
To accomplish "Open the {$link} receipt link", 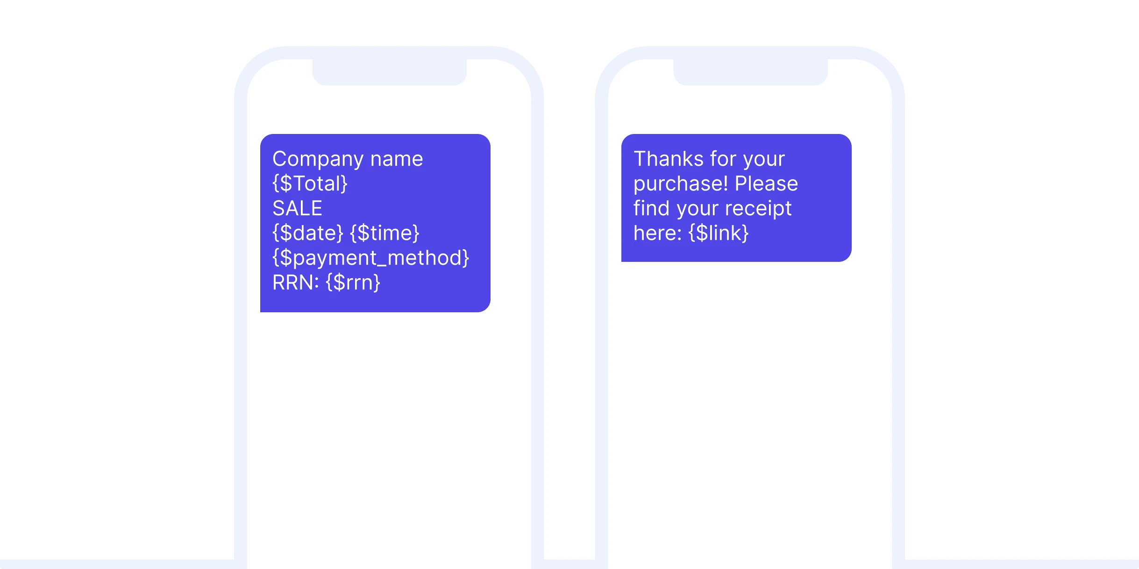I will (719, 233).
